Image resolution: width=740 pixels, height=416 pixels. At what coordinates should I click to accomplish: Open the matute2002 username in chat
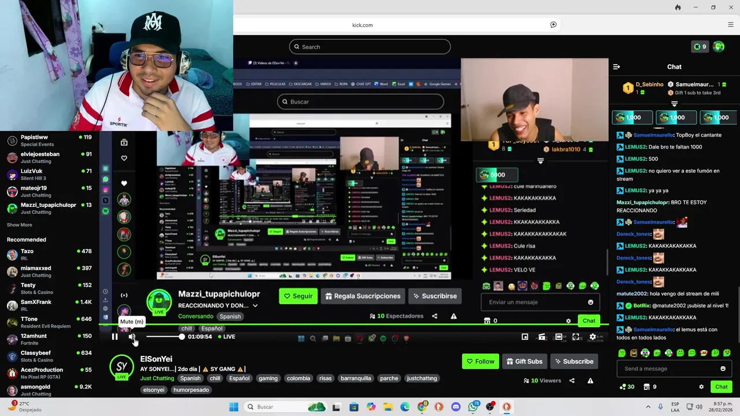[632, 294]
